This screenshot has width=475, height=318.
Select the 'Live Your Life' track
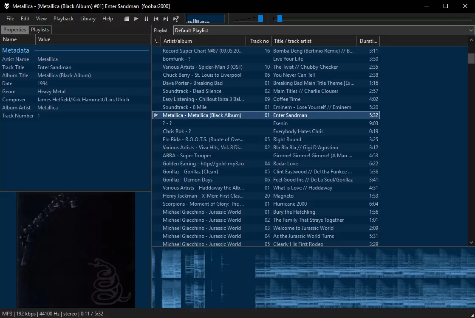266,59
